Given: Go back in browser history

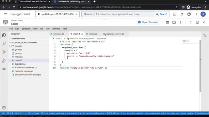Looking at the screenshot, I should click(4, 7).
